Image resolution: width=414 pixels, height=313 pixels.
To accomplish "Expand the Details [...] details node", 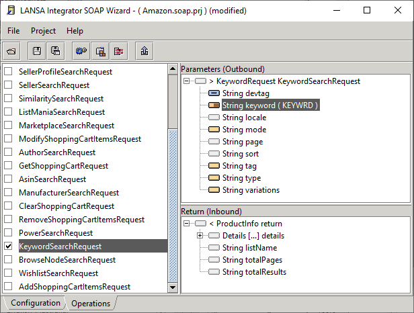I will tap(200, 235).
